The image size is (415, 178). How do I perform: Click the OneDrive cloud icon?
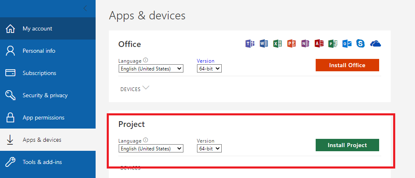coord(375,44)
